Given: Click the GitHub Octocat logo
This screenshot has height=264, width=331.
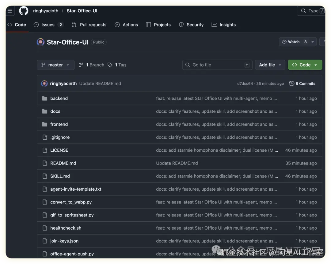Looking at the screenshot, I should click(24, 11).
